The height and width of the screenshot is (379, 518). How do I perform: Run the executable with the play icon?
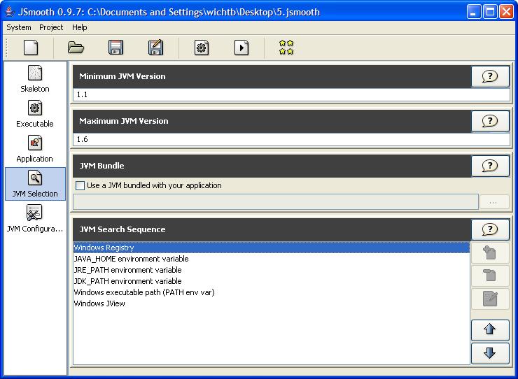click(x=241, y=48)
